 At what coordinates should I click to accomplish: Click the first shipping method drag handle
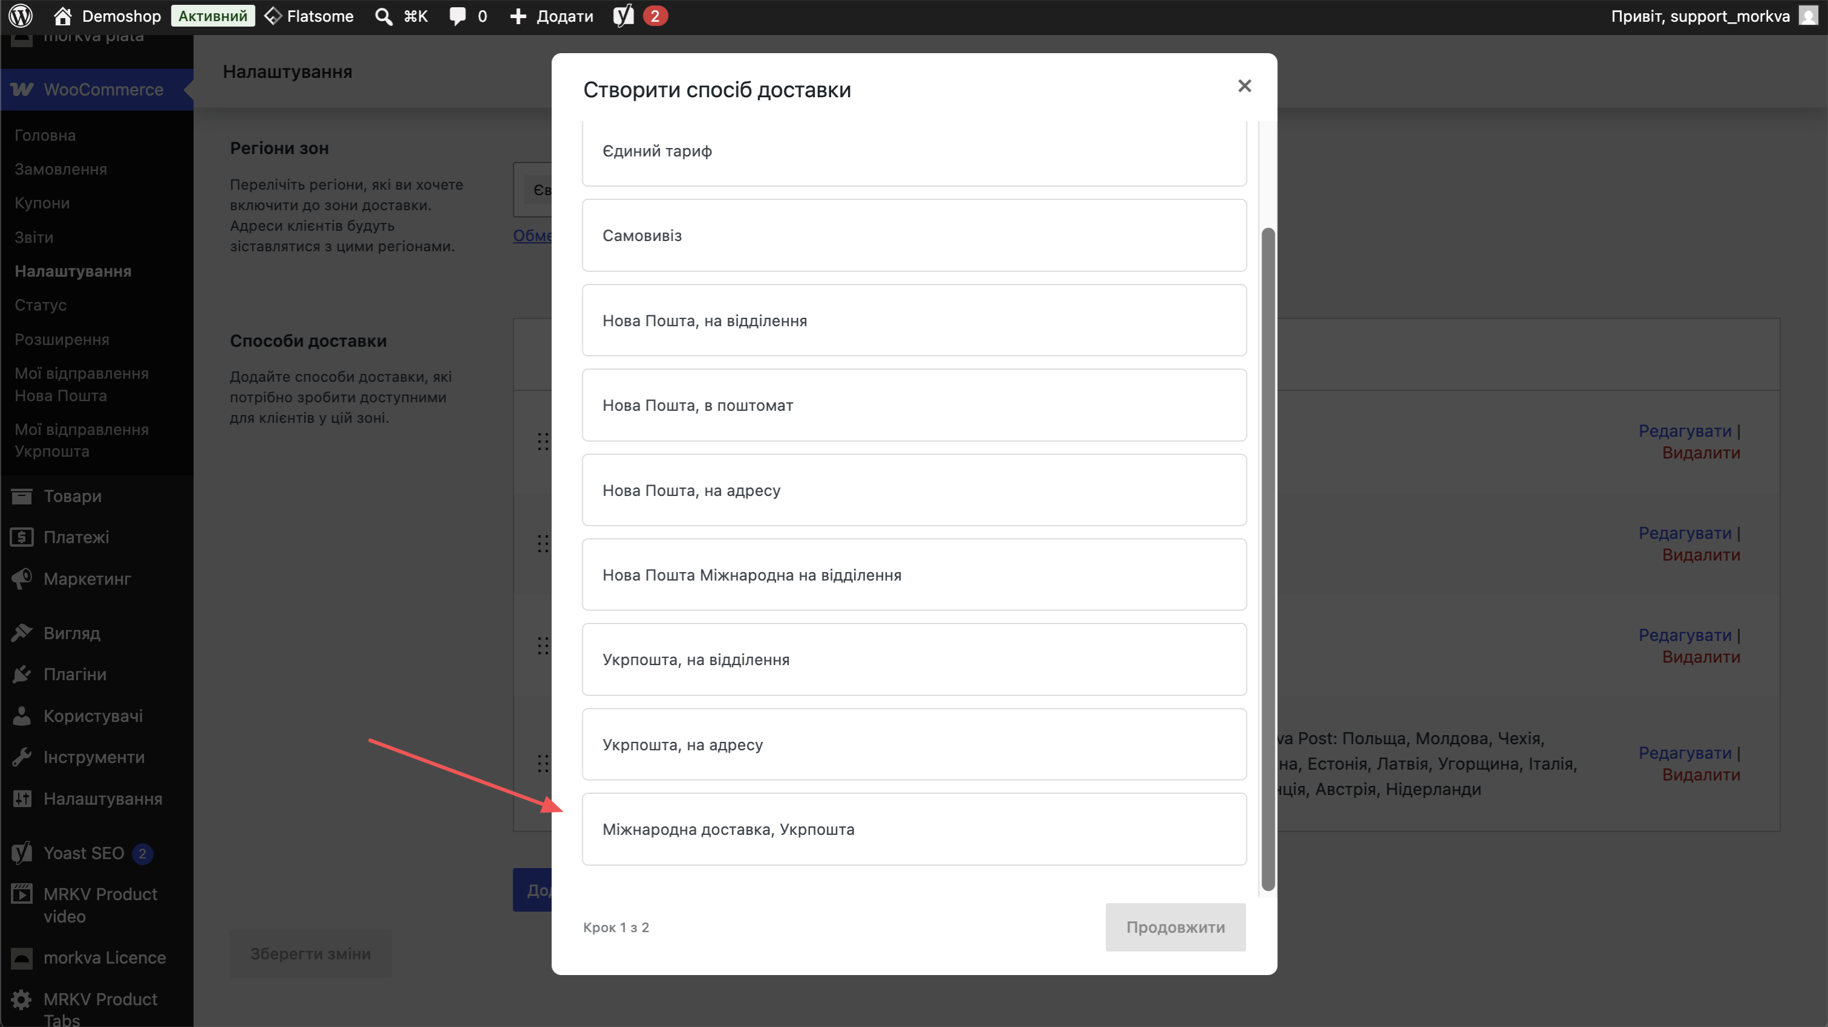(x=543, y=442)
